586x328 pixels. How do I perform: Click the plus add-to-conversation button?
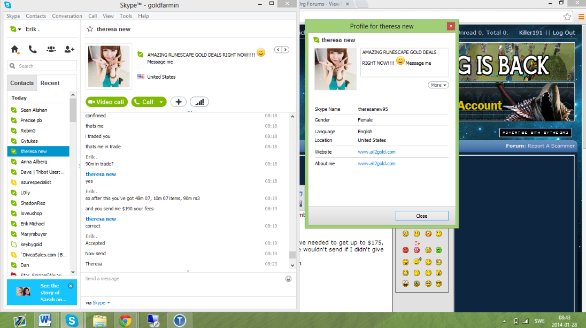point(178,102)
